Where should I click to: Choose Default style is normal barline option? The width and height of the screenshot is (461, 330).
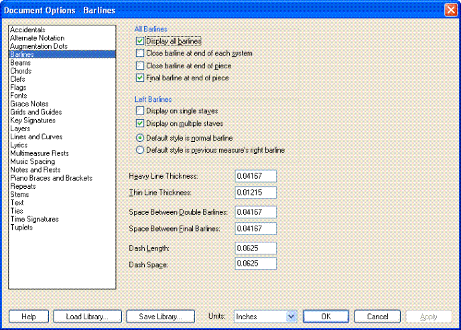pos(140,138)
